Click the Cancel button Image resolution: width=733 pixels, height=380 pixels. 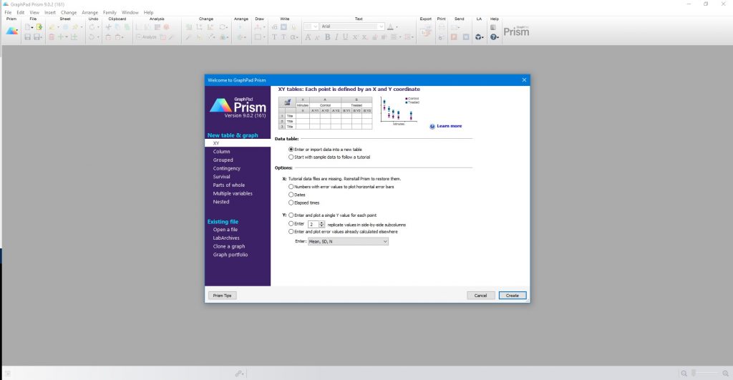(480, 296)
